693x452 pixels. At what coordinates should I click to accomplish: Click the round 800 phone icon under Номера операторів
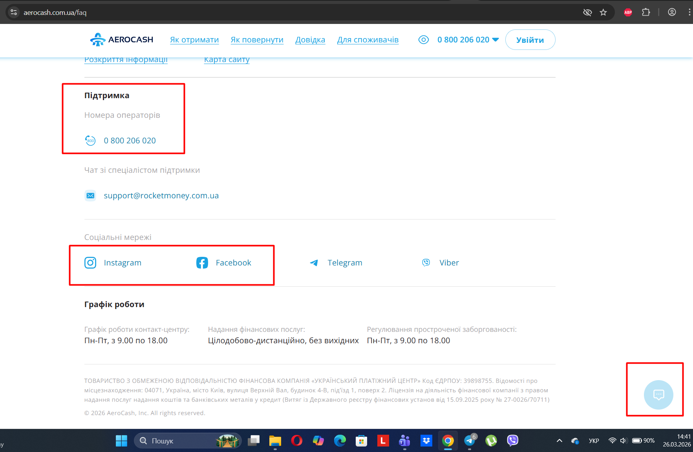pyautogui.click(x=90, y=141)
